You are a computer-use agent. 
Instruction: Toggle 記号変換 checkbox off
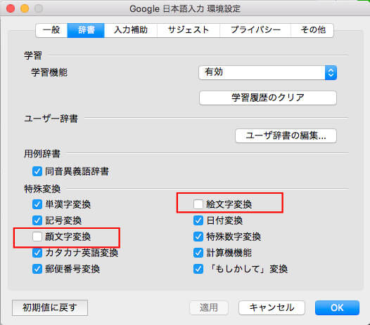point(37,220)
